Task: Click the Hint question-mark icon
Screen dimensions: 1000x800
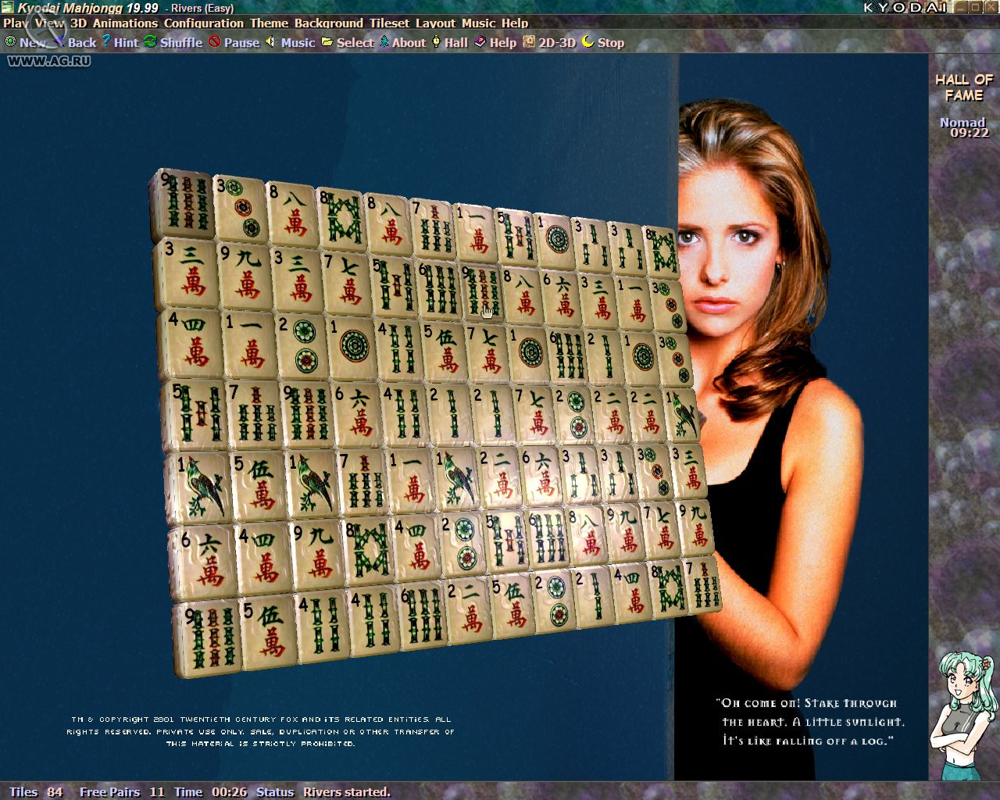Action: 107,42
